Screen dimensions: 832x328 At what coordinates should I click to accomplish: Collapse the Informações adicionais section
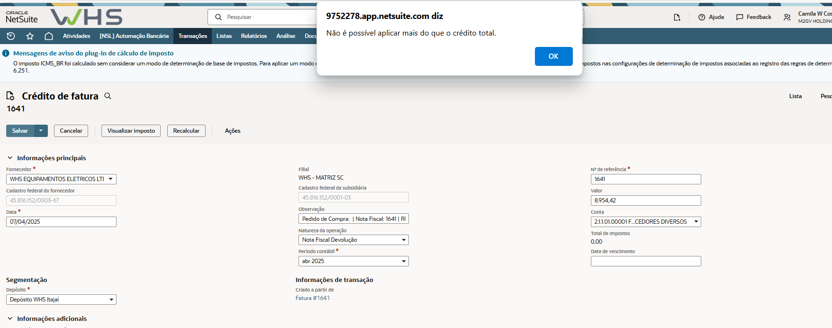tap(10, 319)
